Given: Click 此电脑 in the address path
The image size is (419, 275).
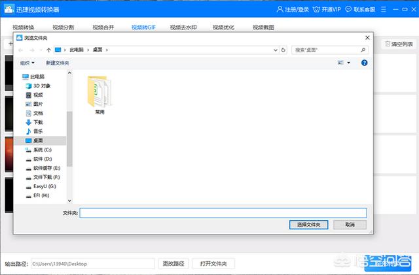Looking at the screenshot, I should coord(77,50).
